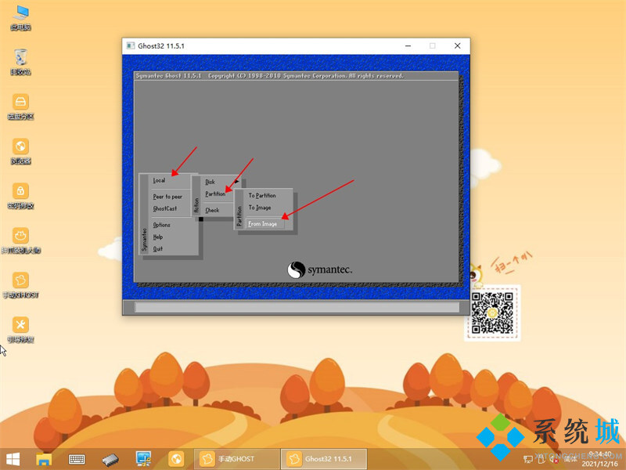Click the network icon in system tray

pos(527,459)
